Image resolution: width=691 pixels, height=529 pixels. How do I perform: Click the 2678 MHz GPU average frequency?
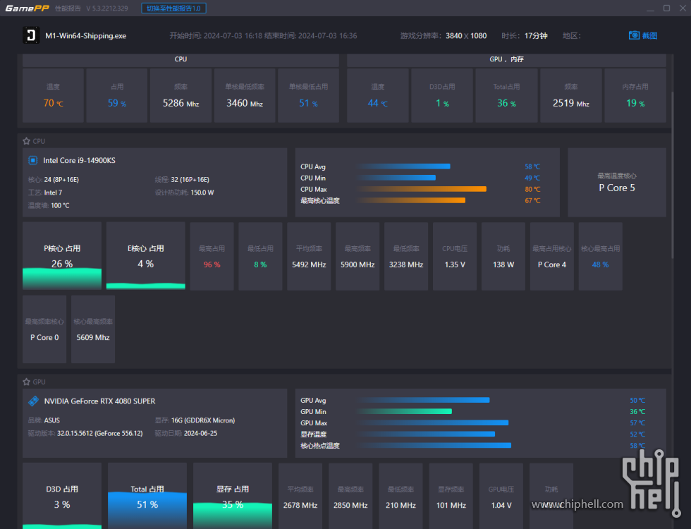pos(300,505)
